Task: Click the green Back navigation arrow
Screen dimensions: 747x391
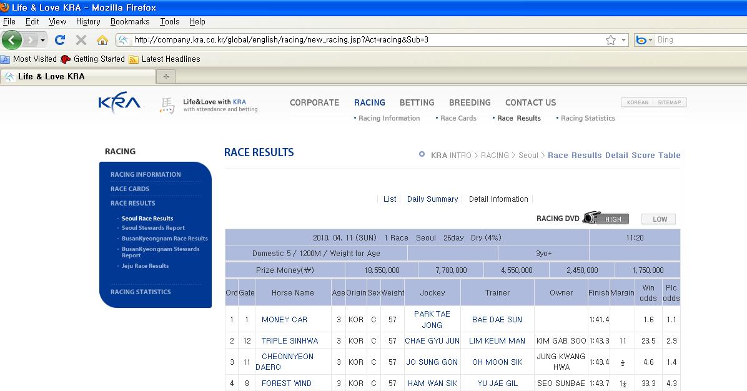Action: (12, 40)
